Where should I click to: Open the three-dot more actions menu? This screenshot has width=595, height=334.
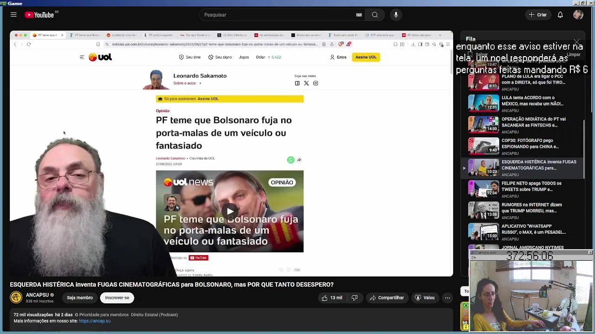pos(447,298)
